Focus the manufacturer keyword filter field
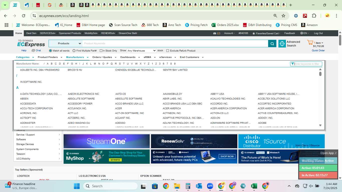 tap(308, 64)
